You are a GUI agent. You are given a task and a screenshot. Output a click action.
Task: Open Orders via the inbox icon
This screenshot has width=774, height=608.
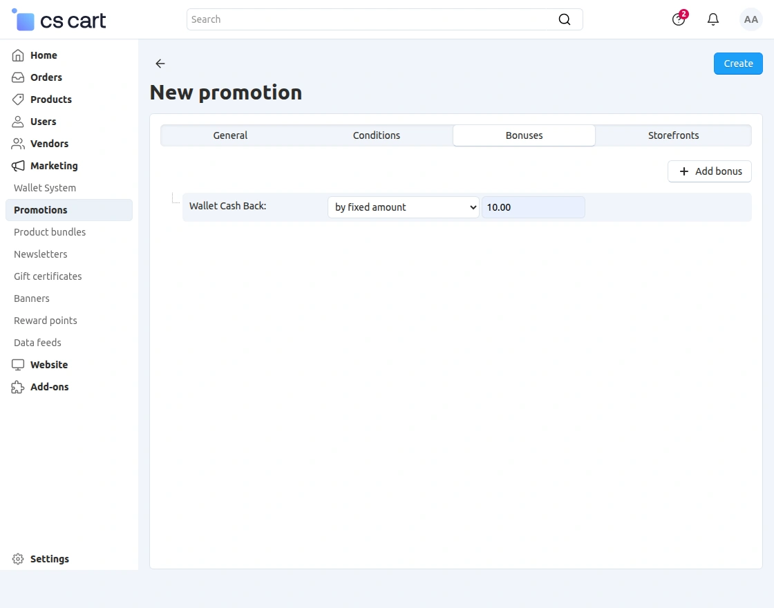18,77
